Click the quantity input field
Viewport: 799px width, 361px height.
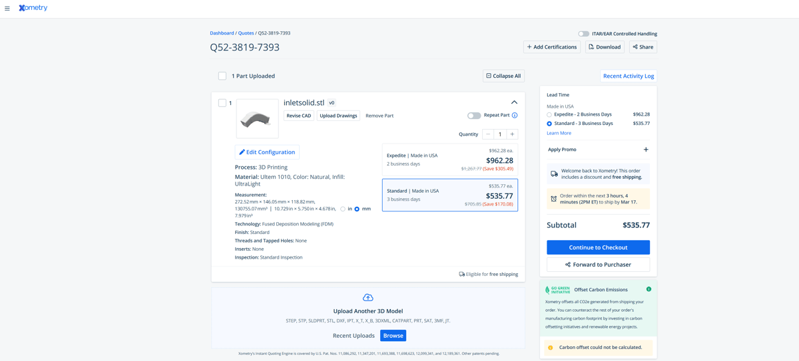(x=500, y=134)
